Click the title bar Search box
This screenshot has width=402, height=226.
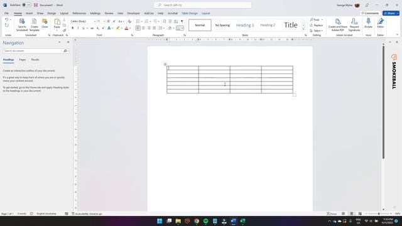[x=202, y=5]
